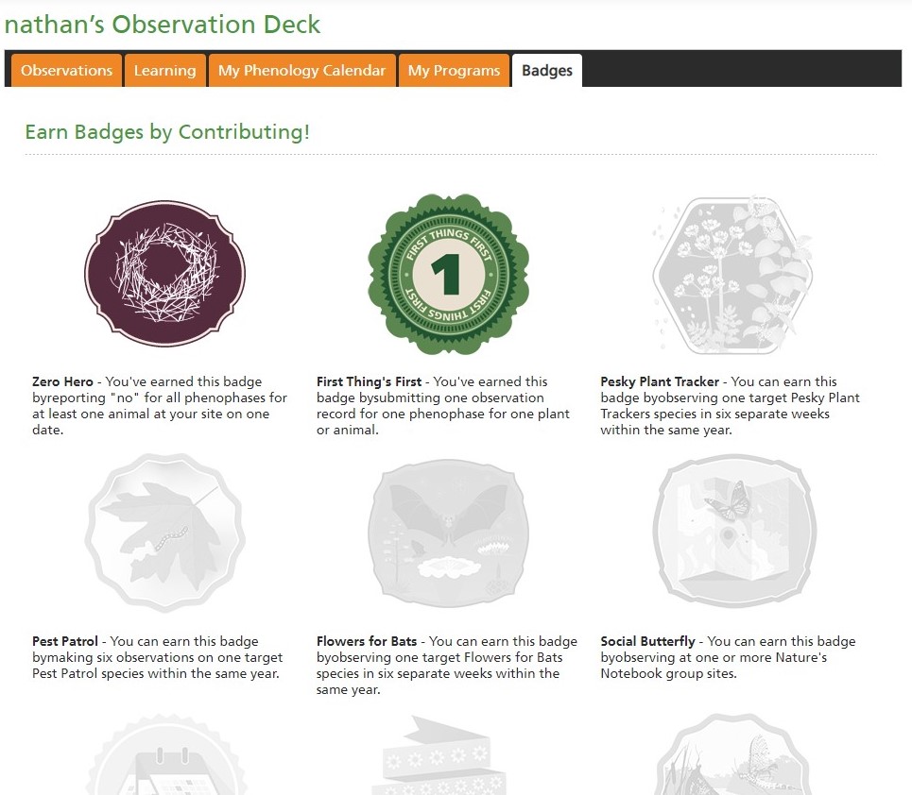Select the Badges tab
The image size is (912, 795).
[547, 70]
